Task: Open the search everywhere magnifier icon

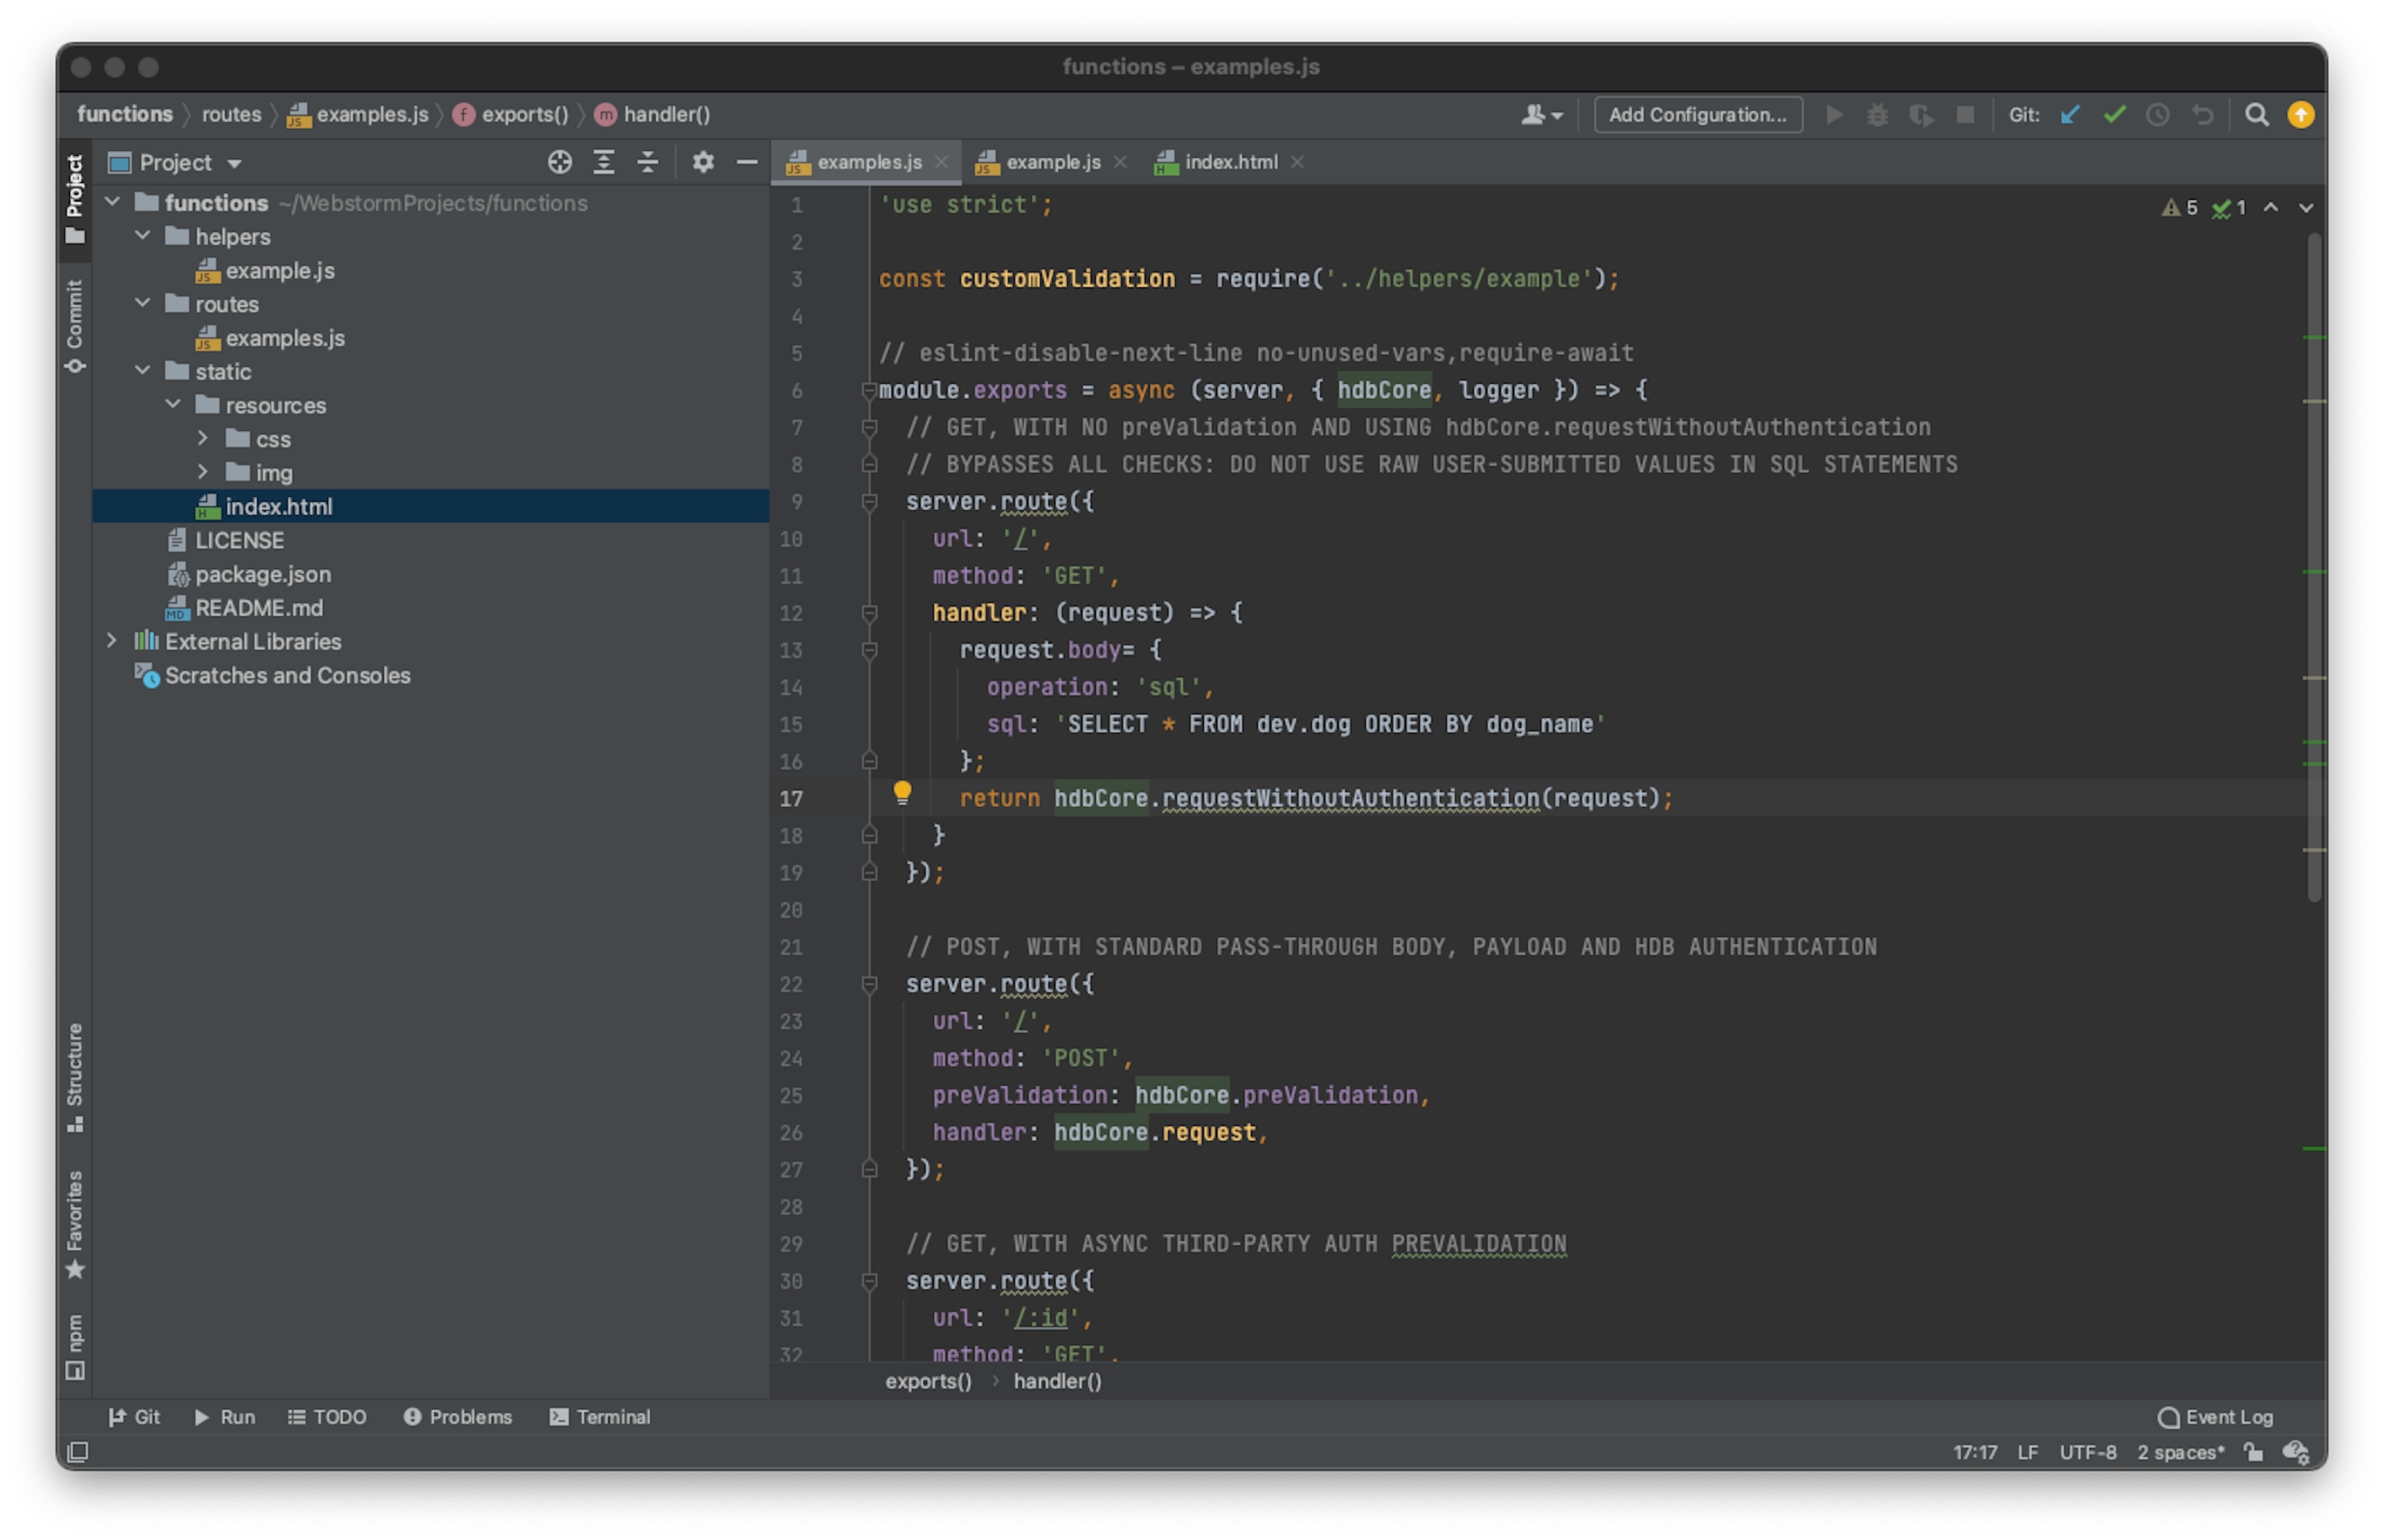Action: (x=2257, y=114)
